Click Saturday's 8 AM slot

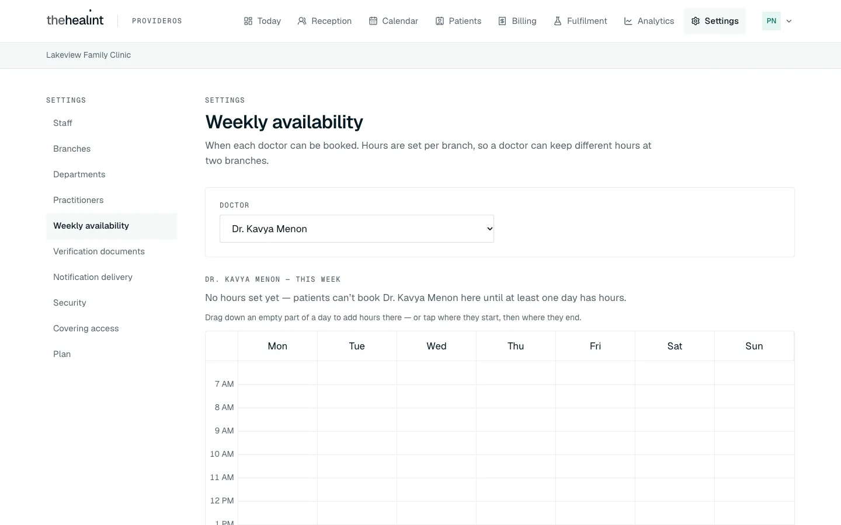675,419
